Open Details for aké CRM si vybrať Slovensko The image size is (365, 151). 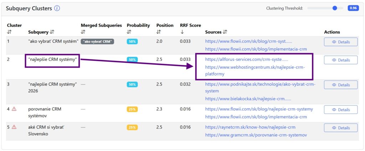coord(341,128)
